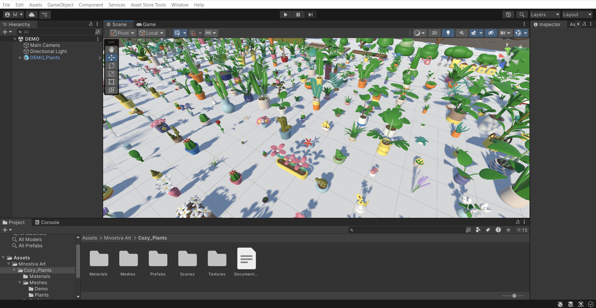Select the Scale tool in Scene overlay

(x=111, y=74)
